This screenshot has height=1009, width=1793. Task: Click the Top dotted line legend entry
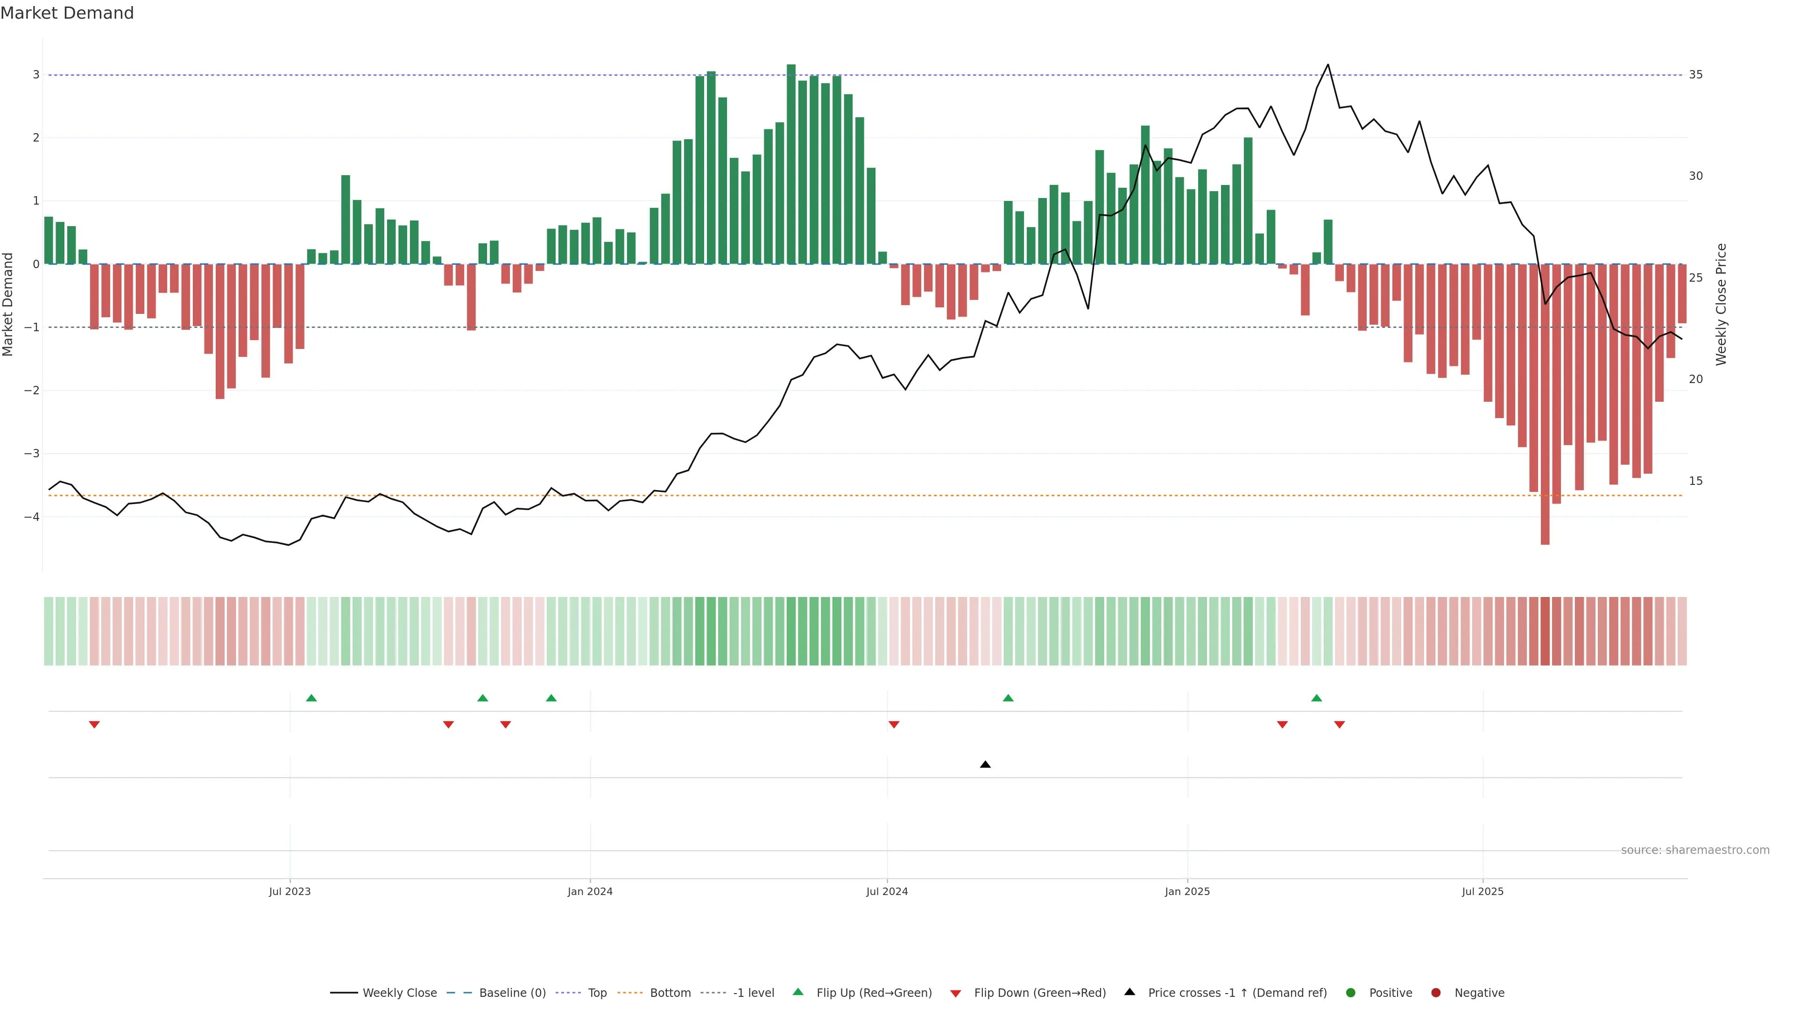click(x=597, y=992)
